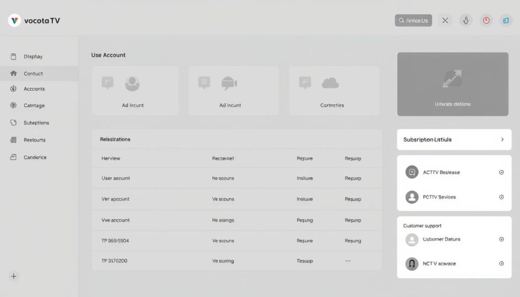Image resolution: width=520 pixels, height=297 pixels.
Task: Click the expand arrows icon in dark tile
Action: coord(452,79)
